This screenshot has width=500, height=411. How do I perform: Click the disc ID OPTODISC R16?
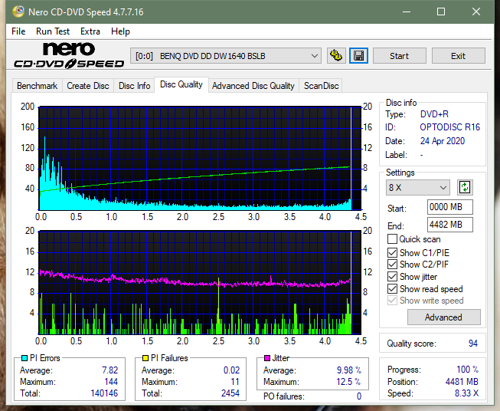click(449, 127)
